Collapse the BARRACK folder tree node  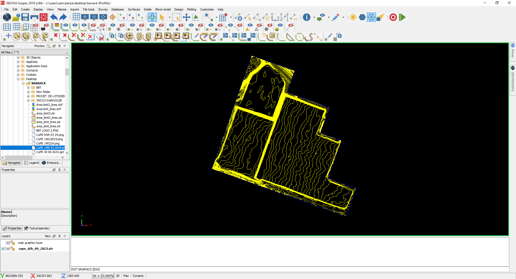tap(23, 83)
